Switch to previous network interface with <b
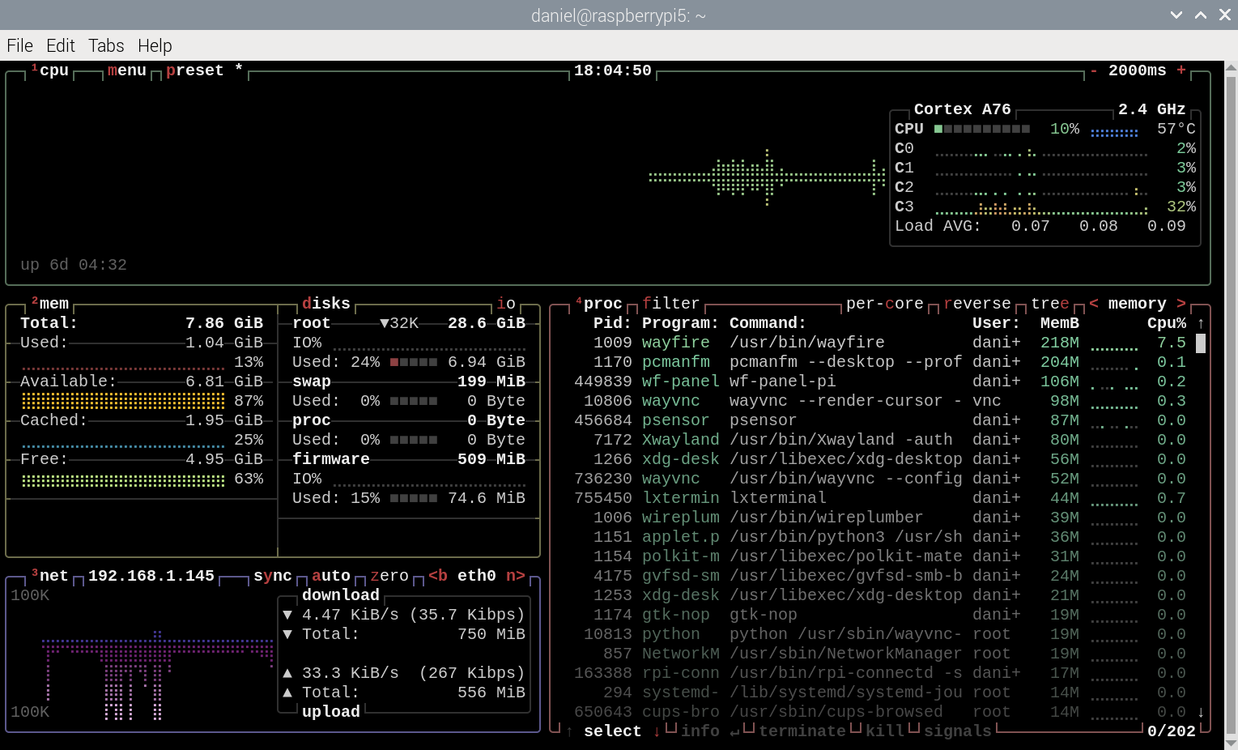This screenshot has height=750, width=1238. pos(438,576)
